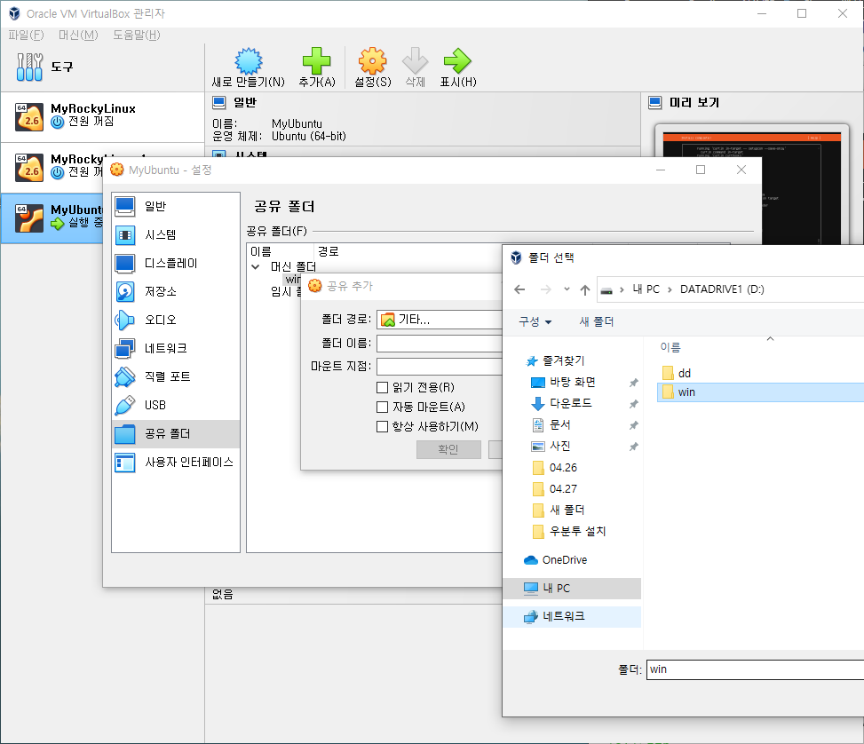The height and width of the screenshot is (744, 864).
Task: Open 문서 quick access item
Action: point(559,425)
